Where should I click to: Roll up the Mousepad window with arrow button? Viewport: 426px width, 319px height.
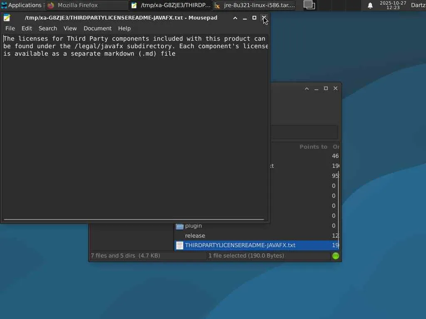235,18
